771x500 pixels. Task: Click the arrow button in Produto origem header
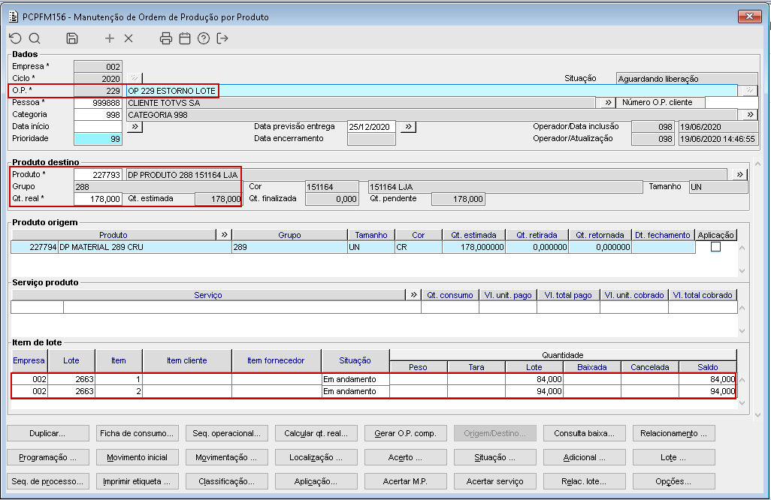click(224, 235)
